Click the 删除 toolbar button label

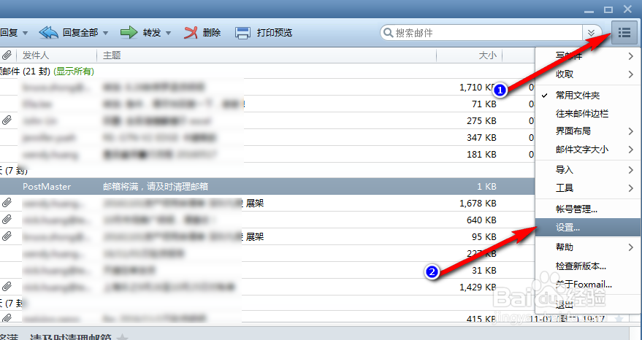[212, 33]
